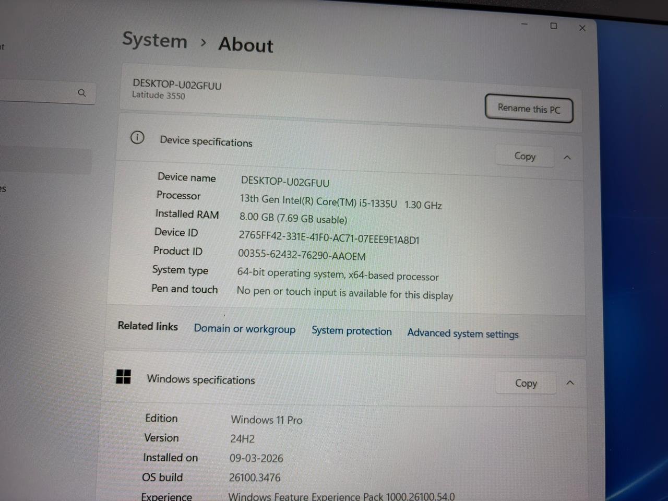Image resolution: width=668 pixels, height=501 pixels.
Task: Click the Device ID value text
Action: pos(329,237)
